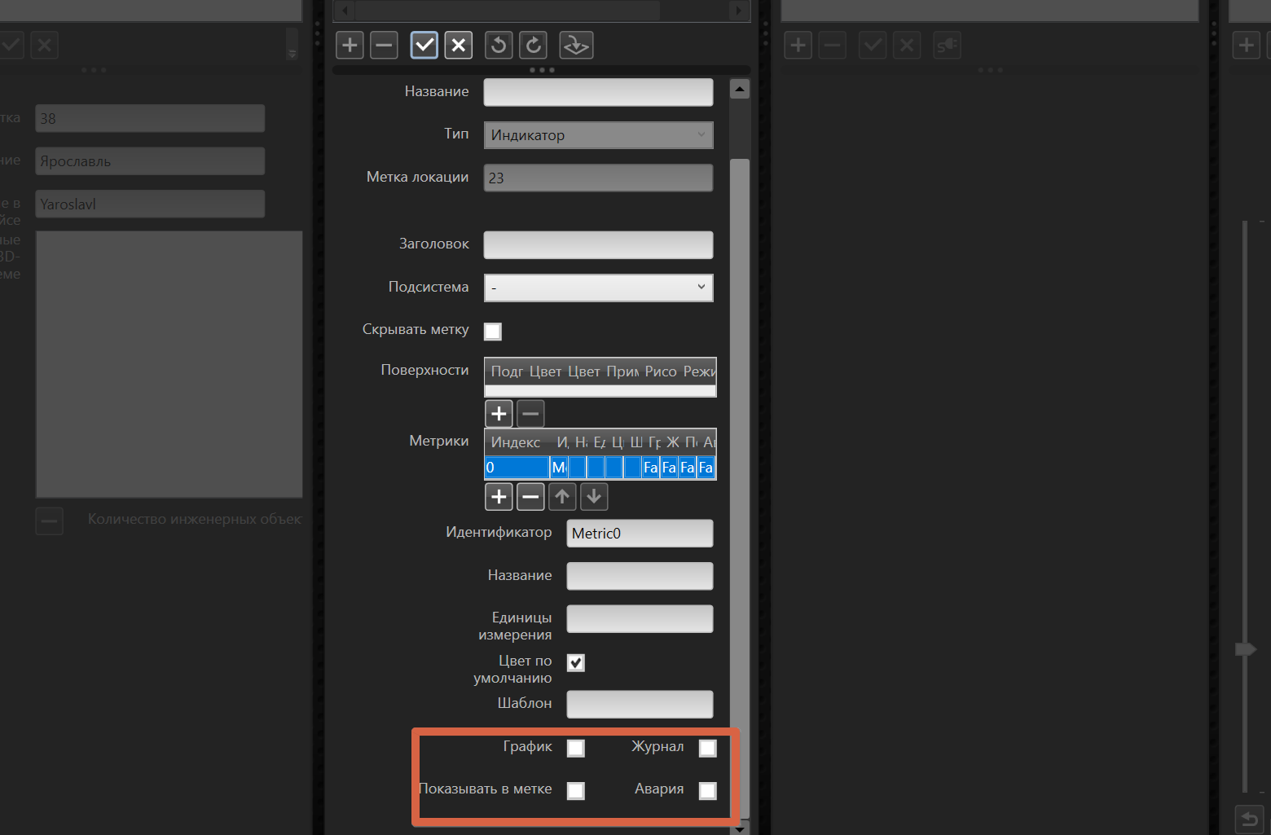Click the dimmed X button in the right panel toolbar
Image resolution: width=1271 pixels, height=835 pixels.
907,45
